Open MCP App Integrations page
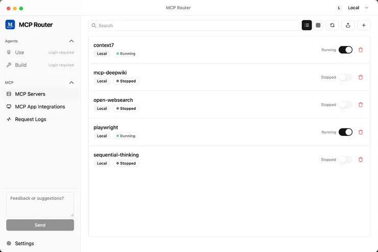Viewport: 378px width, 252px height. (x=40, y=107)
